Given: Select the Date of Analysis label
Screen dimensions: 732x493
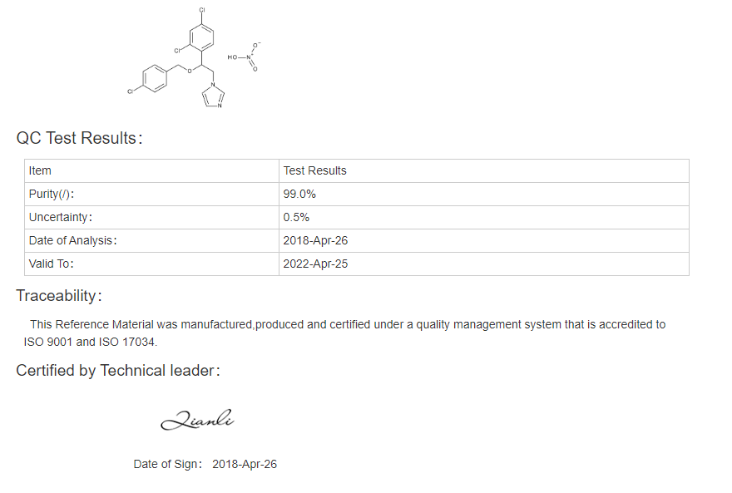Looking at the screenshot, I should coord(73,240).
